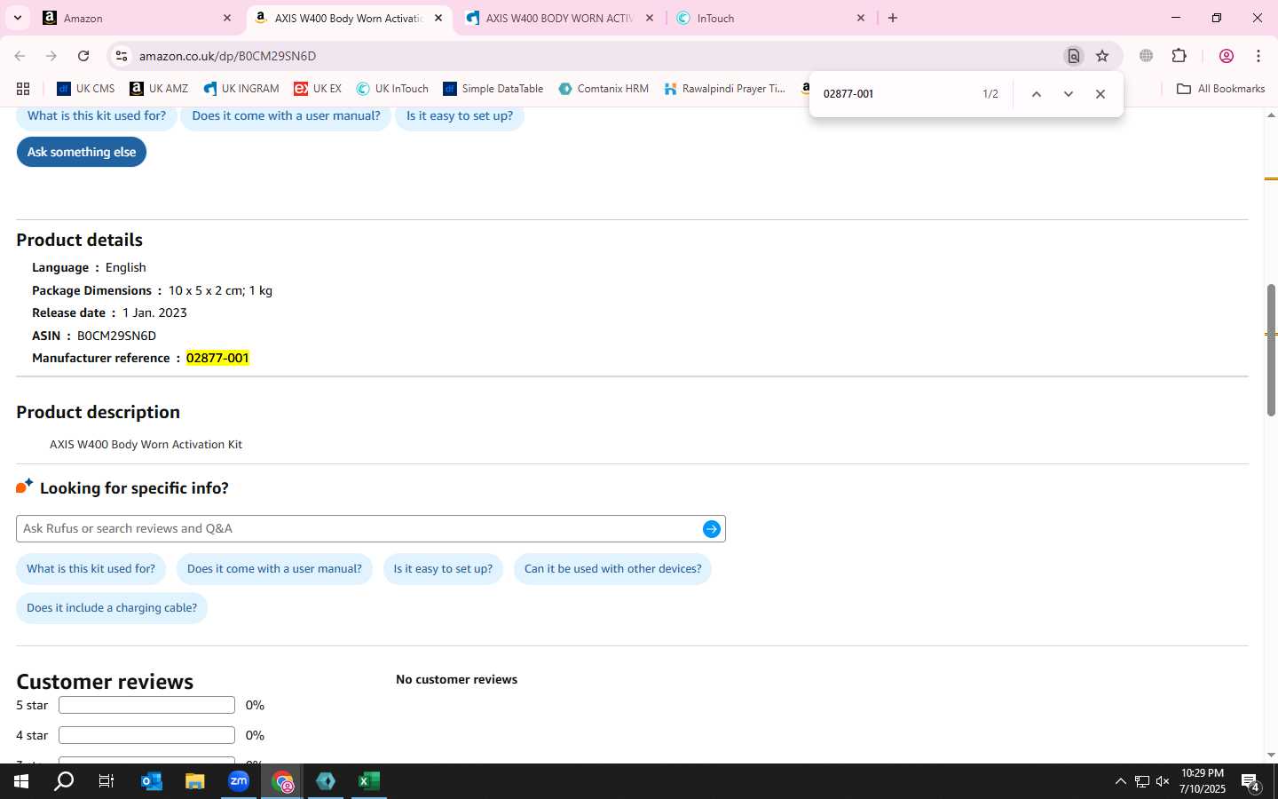The height and width of the screenshot is (799, 1278).
Task: Click the find-in-page text field
Action: pos(895,94)
